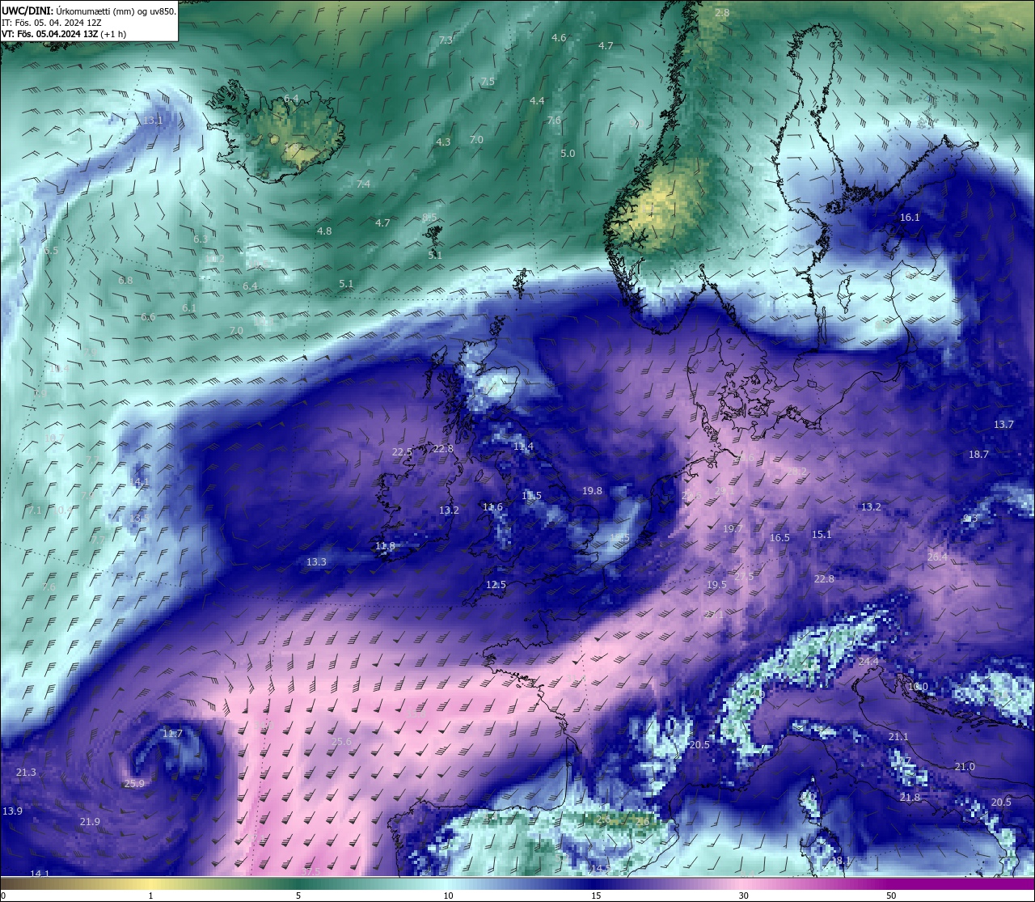Click the value 4.4 in the Norwegian Sea

point(537,101)
